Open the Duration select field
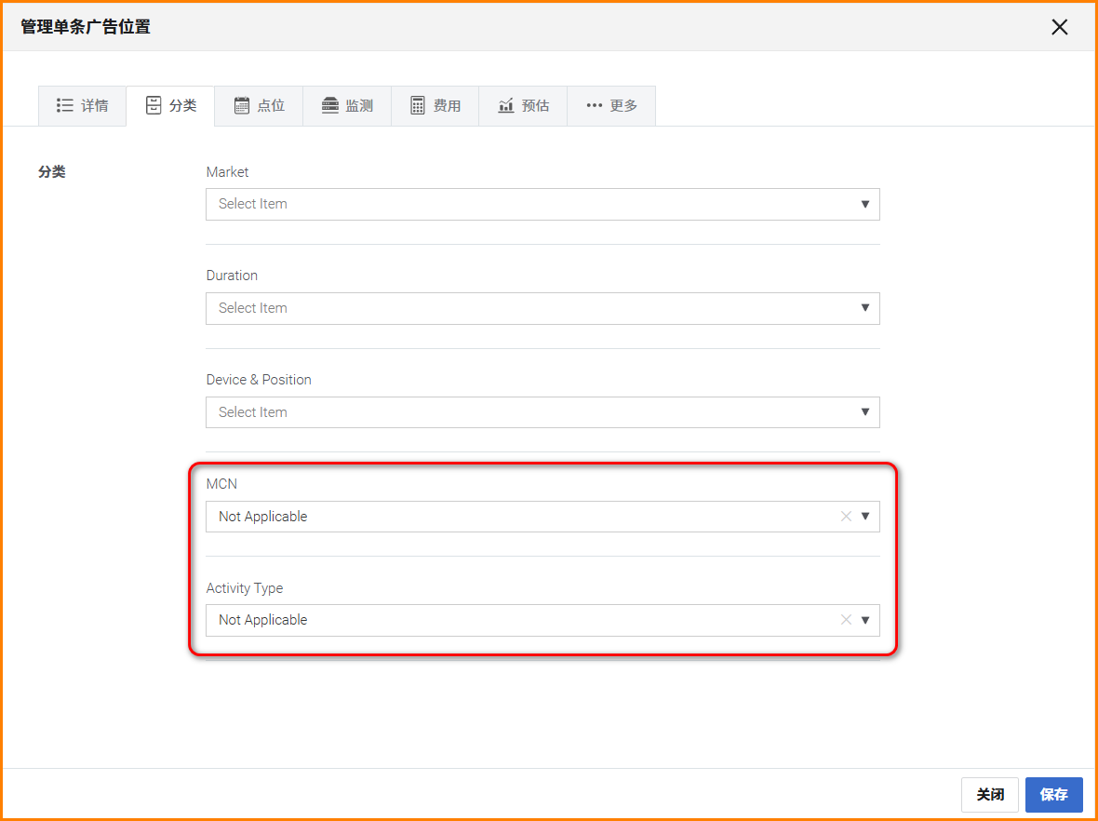Image resolution: width=1098 pixels, height=821 pixels. coord(542,308)
